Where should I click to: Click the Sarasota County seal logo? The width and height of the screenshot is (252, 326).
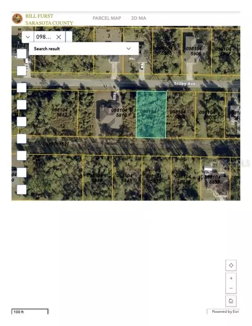tap(17, 19)
